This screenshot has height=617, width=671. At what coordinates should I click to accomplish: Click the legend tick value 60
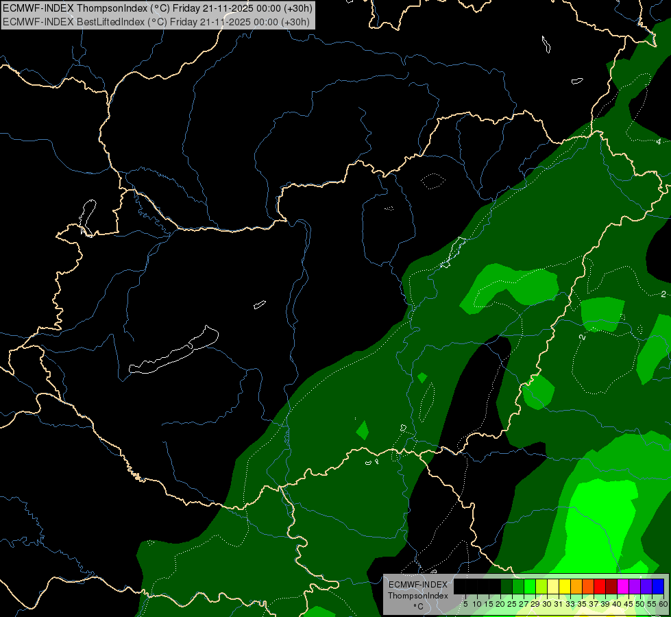[x=663, y=604]
